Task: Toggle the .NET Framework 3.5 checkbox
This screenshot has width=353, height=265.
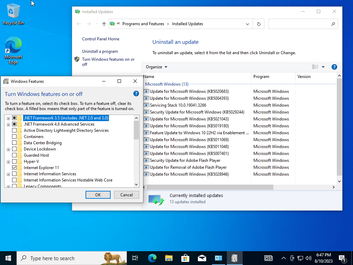Action: [14, 118]
